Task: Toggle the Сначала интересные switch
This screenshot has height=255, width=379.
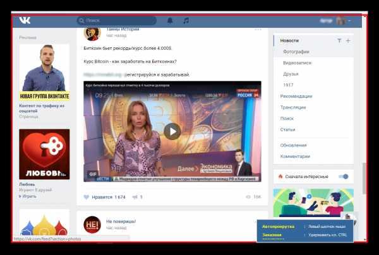Action: click(x=344, y=177)
